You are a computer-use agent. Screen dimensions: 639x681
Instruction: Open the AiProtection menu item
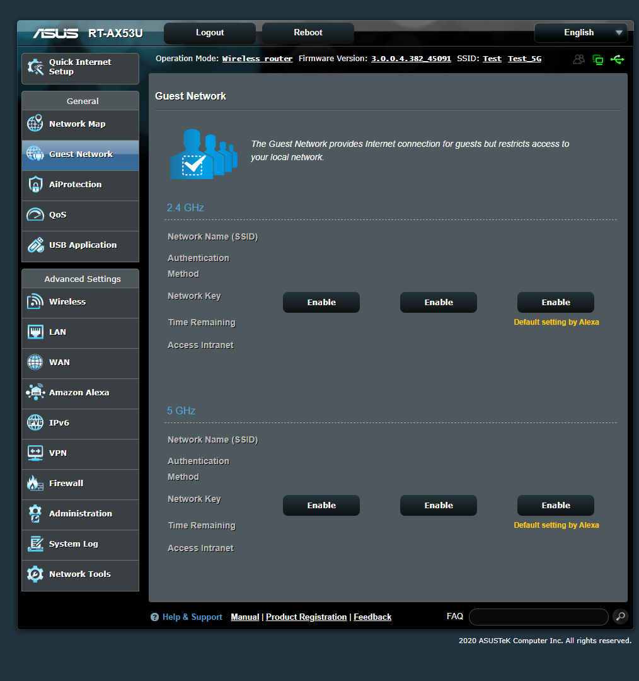click(80, 185)
